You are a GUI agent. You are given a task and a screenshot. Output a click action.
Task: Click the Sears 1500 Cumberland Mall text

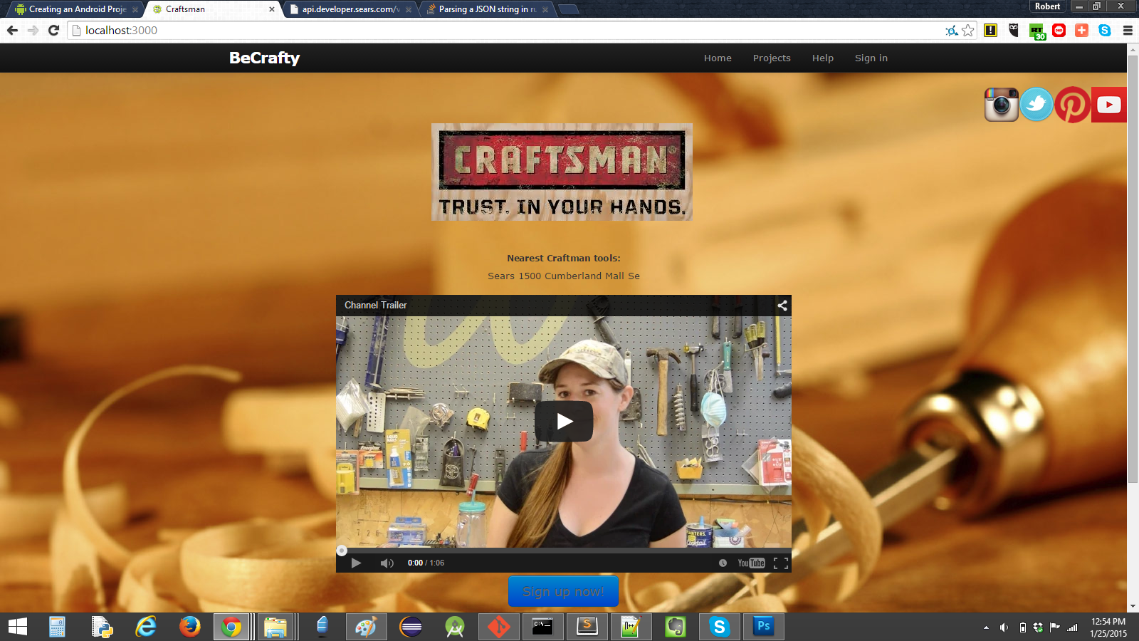[564, 276]
